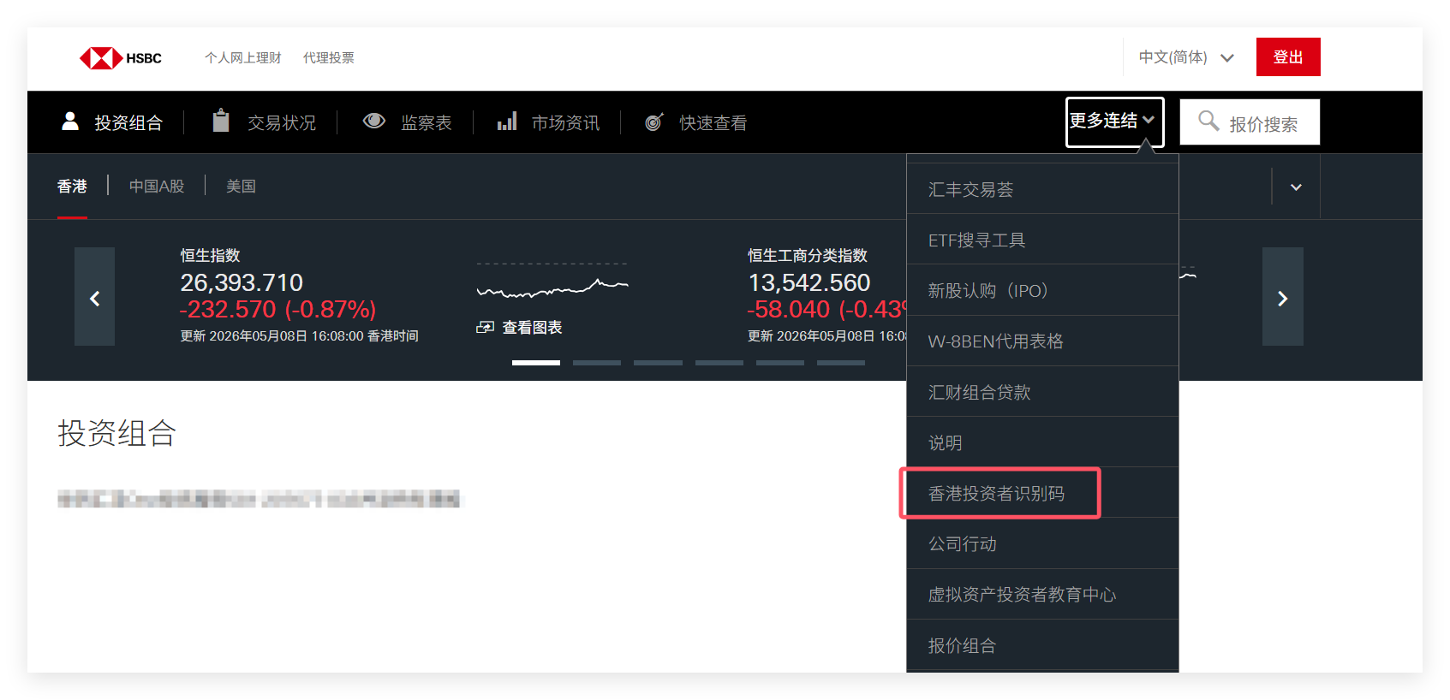Click the -232.570 (-0.87%) change value
The width and height of the screenshot is (1450, 700).
click(278, 309)
